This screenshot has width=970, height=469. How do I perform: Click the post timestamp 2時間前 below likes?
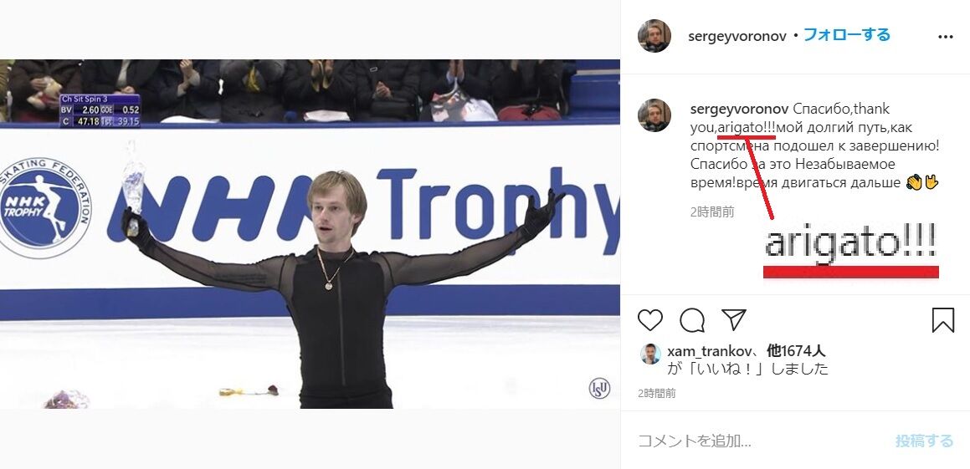click(x=656, y=393)
